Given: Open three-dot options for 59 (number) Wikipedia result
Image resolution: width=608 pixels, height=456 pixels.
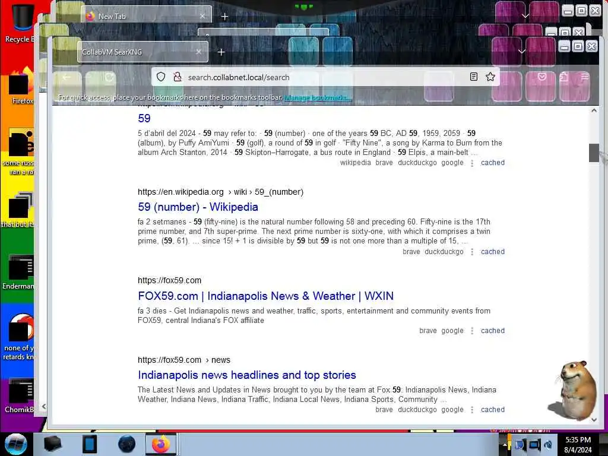Looking at the screenshot, I should (x=472, y=252).
